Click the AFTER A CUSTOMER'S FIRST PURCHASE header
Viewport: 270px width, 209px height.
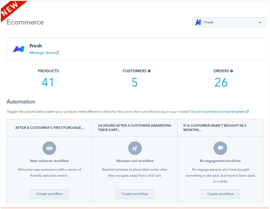click(49, 128)
